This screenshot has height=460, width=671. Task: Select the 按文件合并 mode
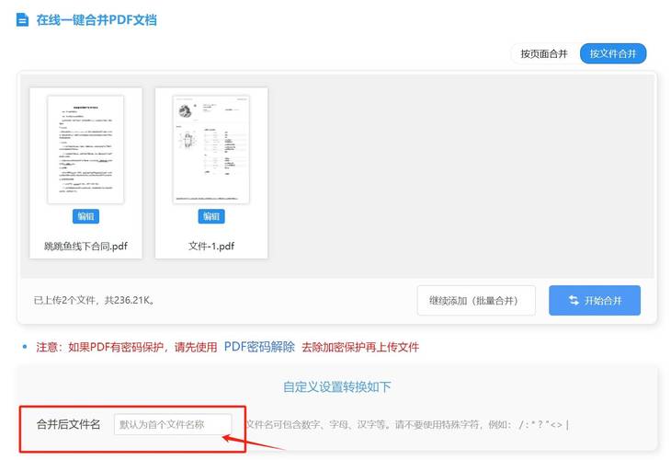[613, 54]
